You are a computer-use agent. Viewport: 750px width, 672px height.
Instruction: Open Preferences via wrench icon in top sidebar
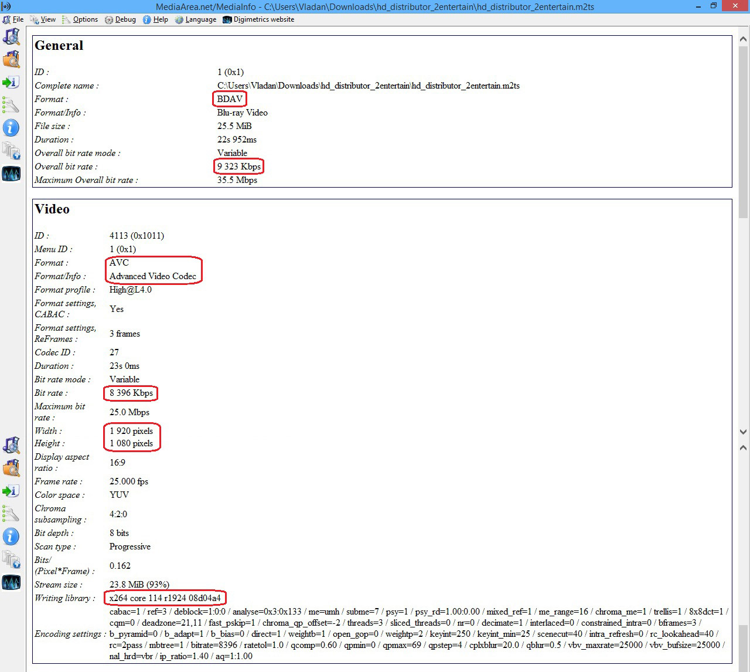[11, 105]
